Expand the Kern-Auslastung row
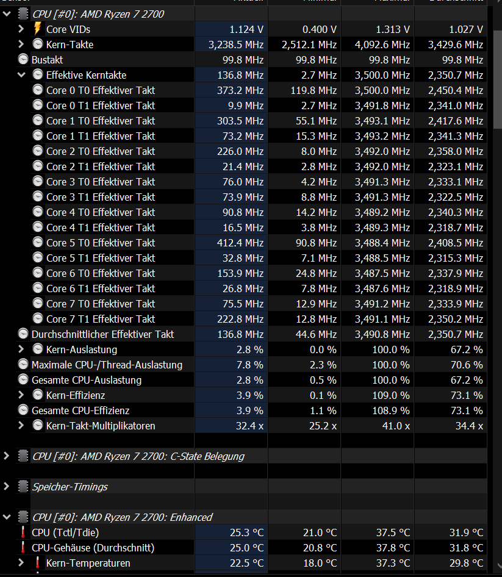The width and height of the screenshot is (502, 577). pyautogui.click(x=21, y=349)
